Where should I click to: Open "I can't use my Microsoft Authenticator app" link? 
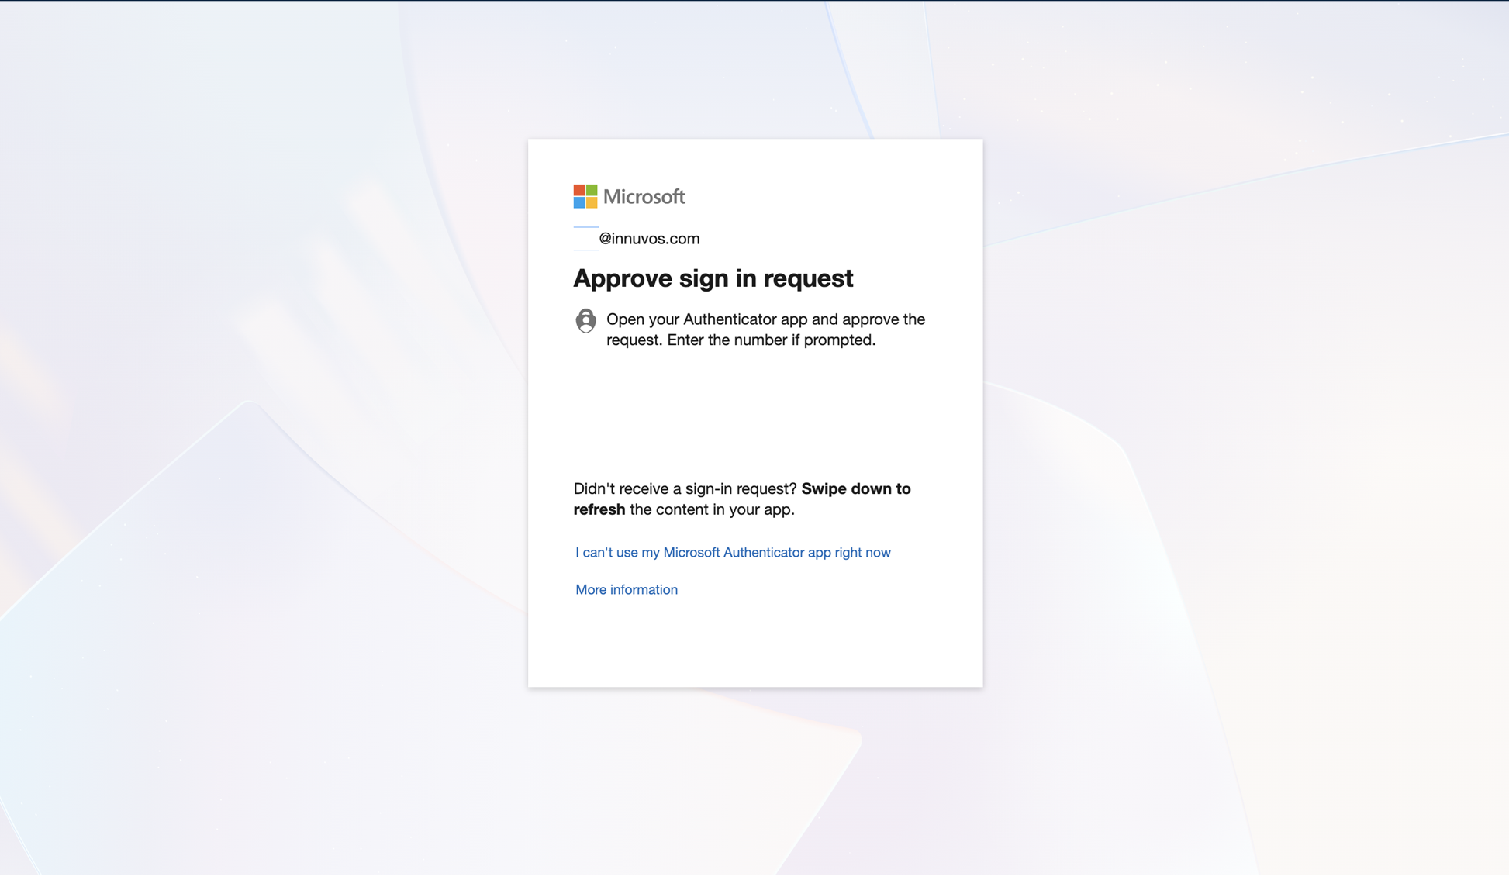732,553
